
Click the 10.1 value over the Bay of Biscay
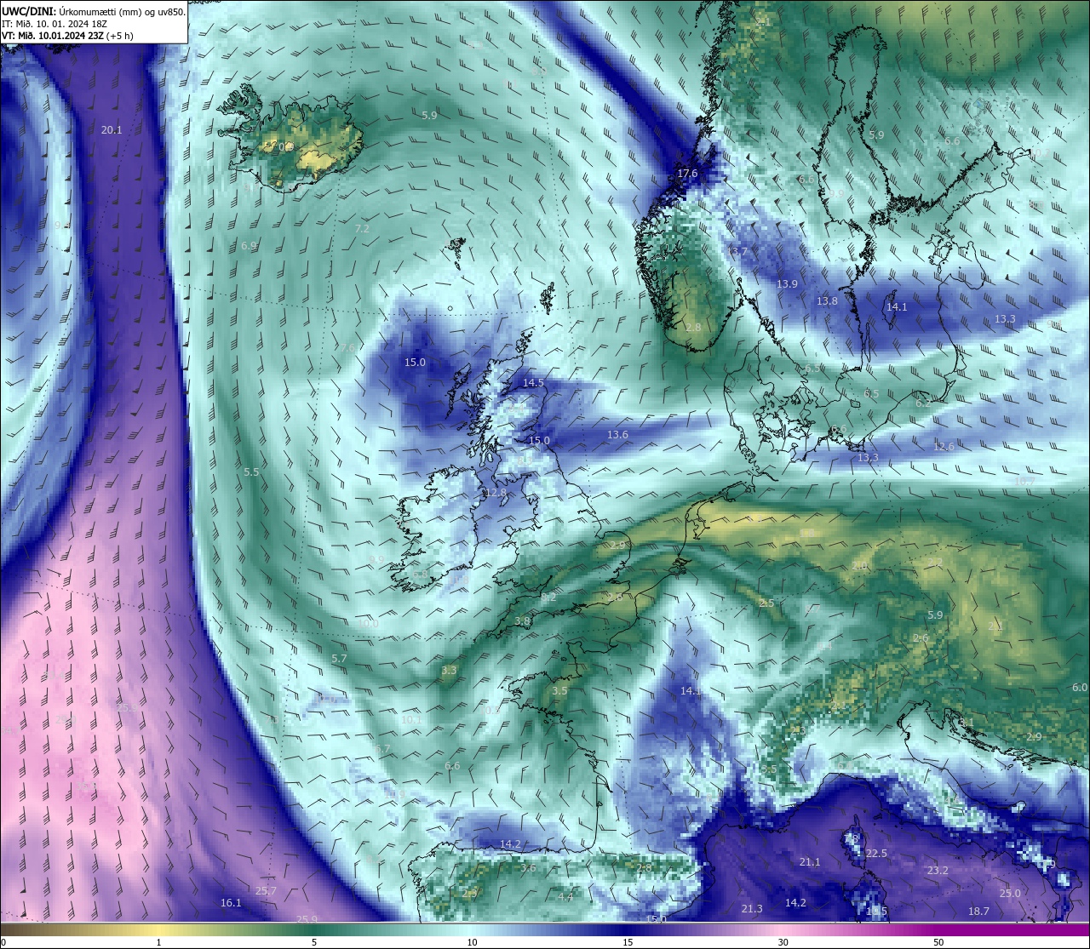[x=411, y=720]
